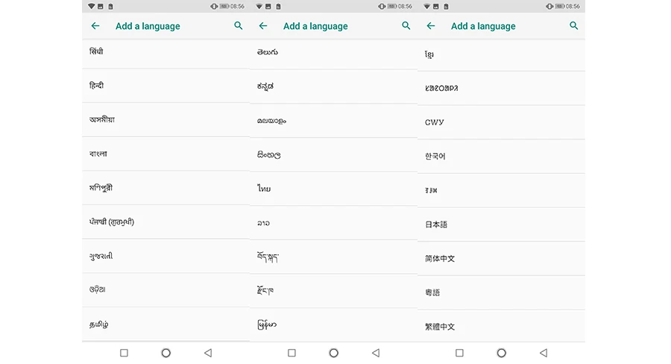Choose 한국어 (Korean) language
Viewport: 671px width, 364px height.
coord(502,157)
